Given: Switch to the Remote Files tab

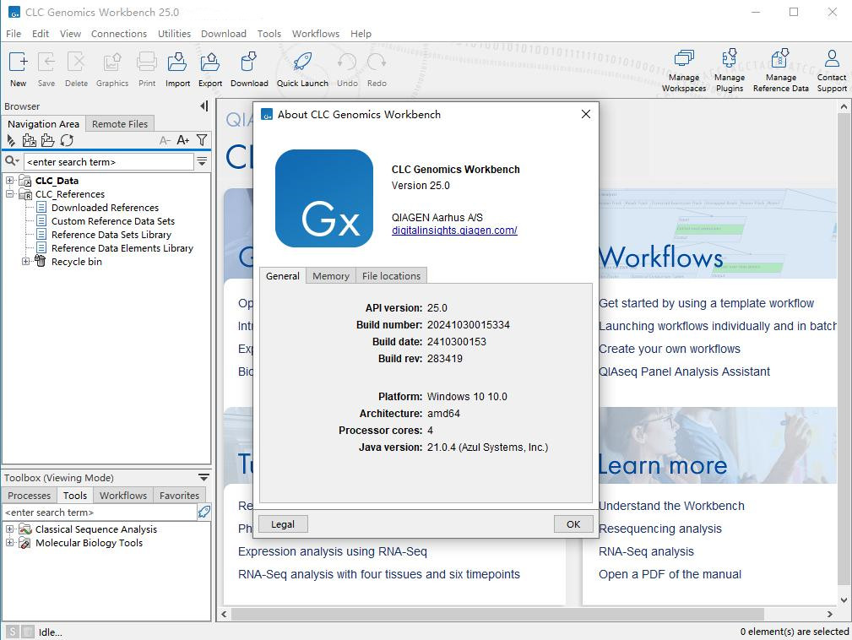Looking at the screenshot, I should (x=120, y=124).
